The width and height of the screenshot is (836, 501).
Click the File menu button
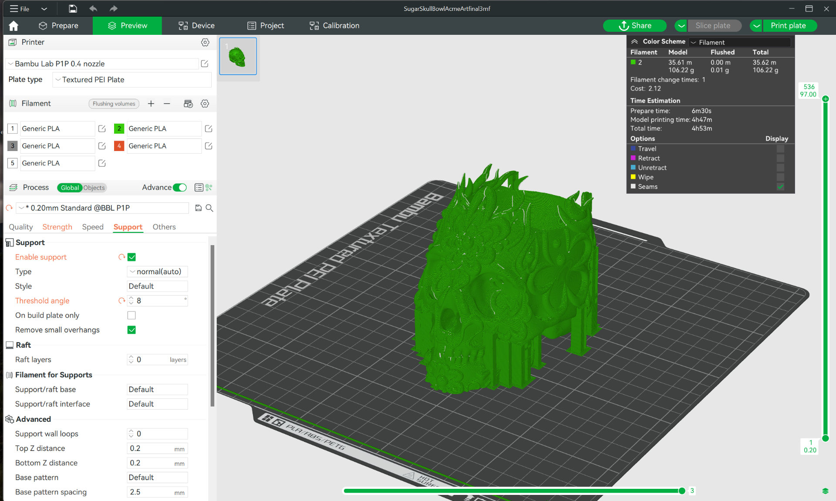(x=20, y=9)
